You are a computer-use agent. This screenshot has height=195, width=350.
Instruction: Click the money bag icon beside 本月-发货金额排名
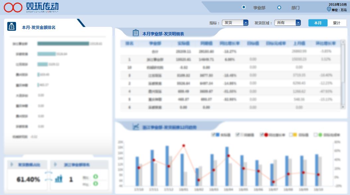coord(12,27)
